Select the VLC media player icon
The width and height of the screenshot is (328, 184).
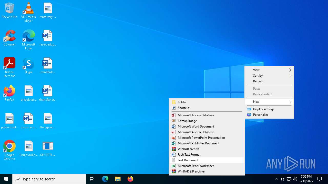point(28,12)
